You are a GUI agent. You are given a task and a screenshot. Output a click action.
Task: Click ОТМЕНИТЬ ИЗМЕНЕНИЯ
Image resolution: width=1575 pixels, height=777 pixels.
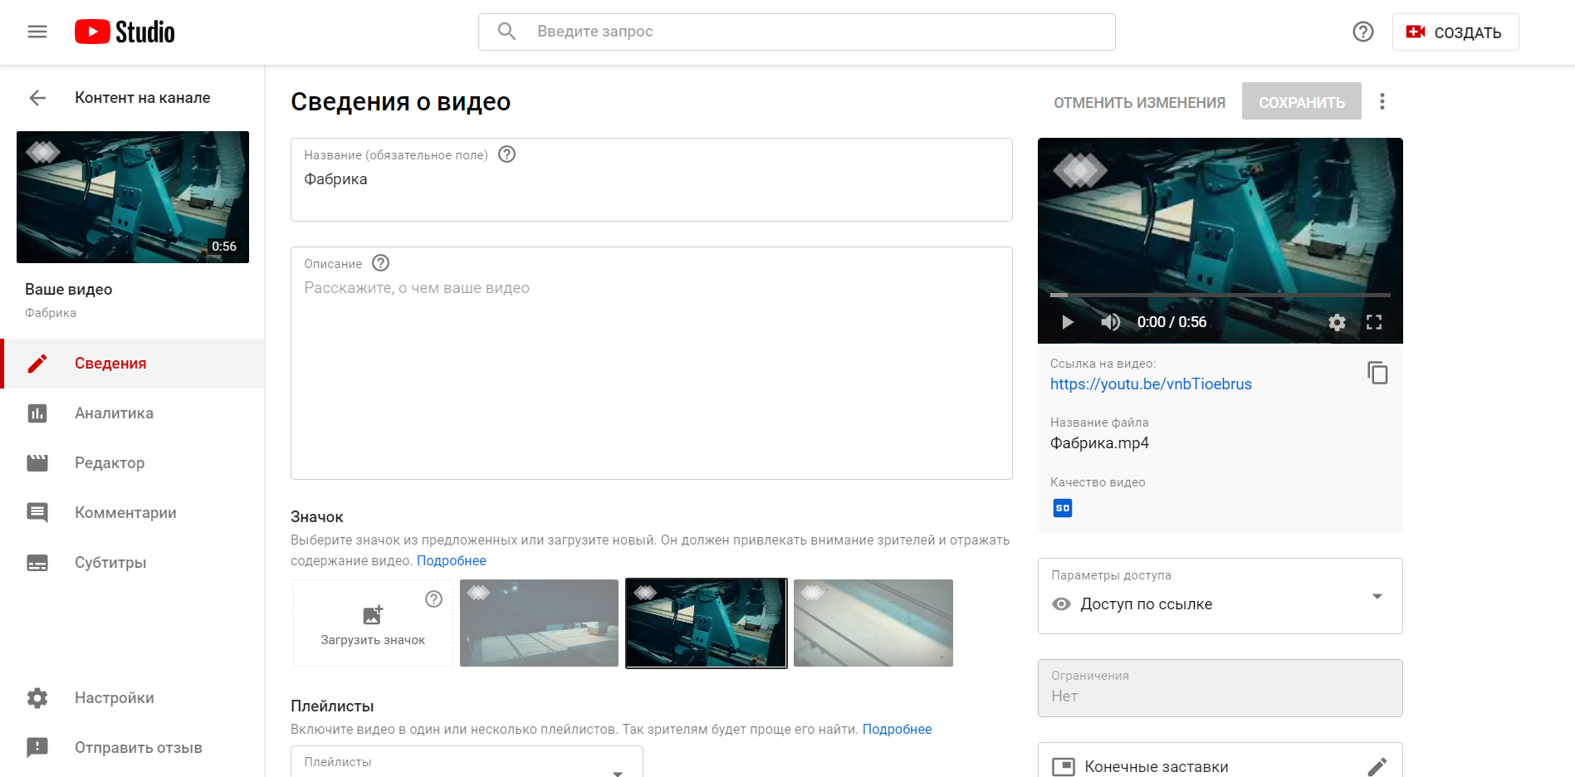click(x=1139, y=102)
